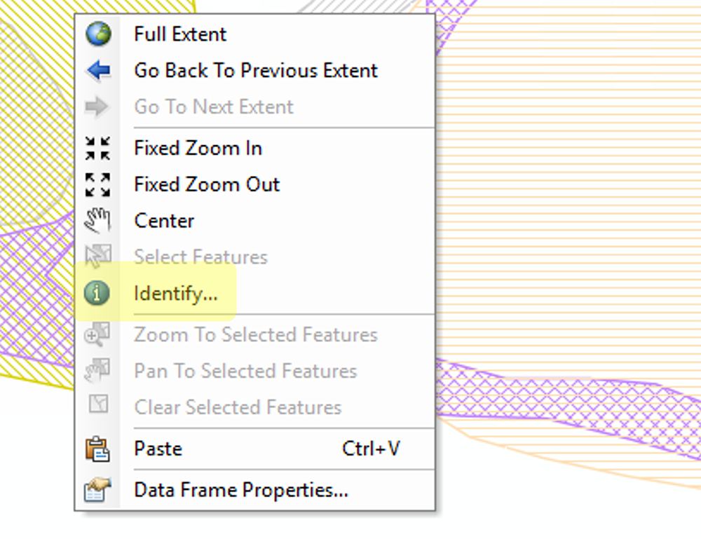Choose Go Back To Previous Extent

coord(255,70)
